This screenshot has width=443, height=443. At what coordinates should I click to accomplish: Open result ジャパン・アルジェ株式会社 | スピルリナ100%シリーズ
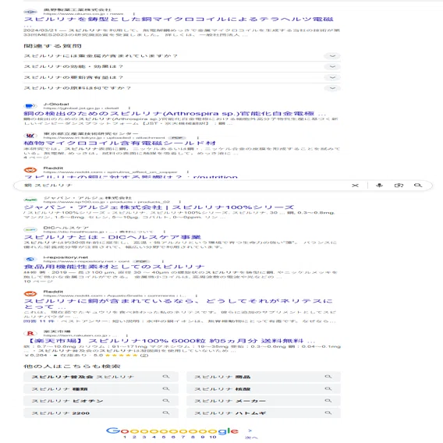click(x=159, y=207)
